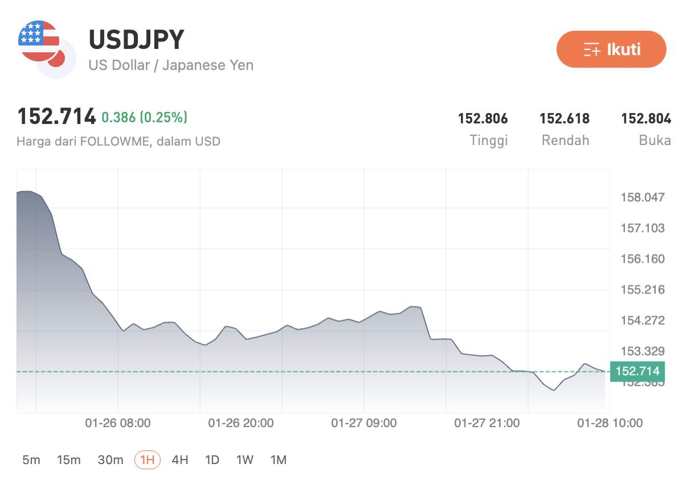
Task: Click the current price 152.714 label
Action: 56,116
